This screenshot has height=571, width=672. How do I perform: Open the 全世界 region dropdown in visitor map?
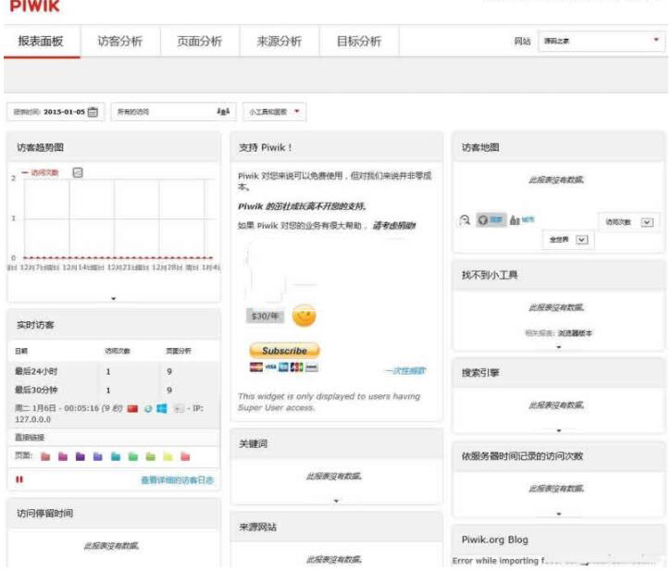coord(568,240)
